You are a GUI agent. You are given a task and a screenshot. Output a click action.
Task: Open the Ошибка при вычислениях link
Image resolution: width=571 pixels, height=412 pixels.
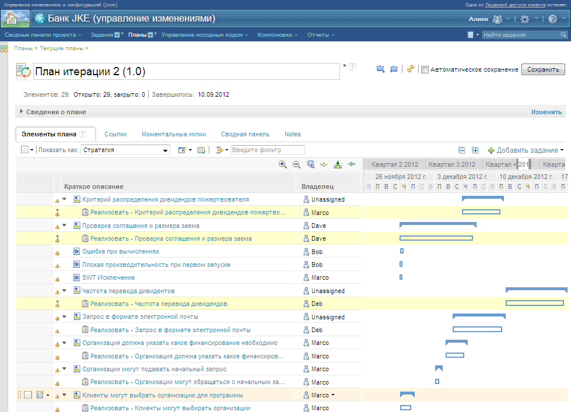click(120, 251)
